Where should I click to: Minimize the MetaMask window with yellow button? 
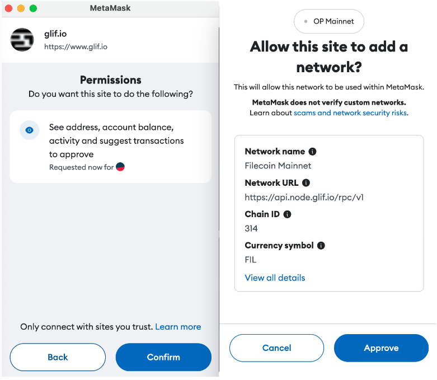point(21,8)
